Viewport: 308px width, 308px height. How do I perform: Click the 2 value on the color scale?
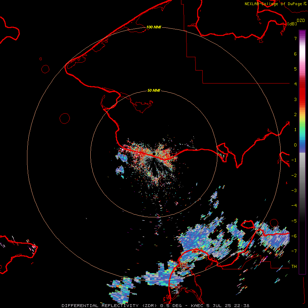[x=295, y=115]
